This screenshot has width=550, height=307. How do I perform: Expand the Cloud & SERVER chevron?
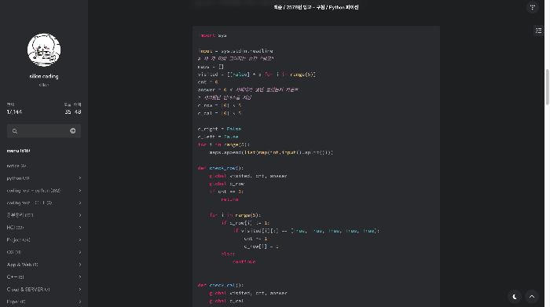[80, 290]
